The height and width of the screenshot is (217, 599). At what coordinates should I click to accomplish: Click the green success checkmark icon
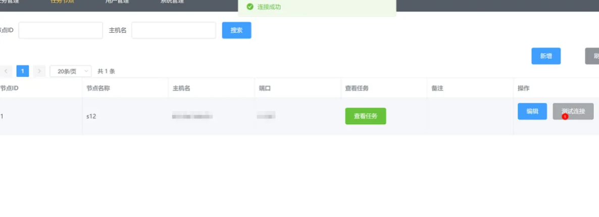click(x=249, y=7)
